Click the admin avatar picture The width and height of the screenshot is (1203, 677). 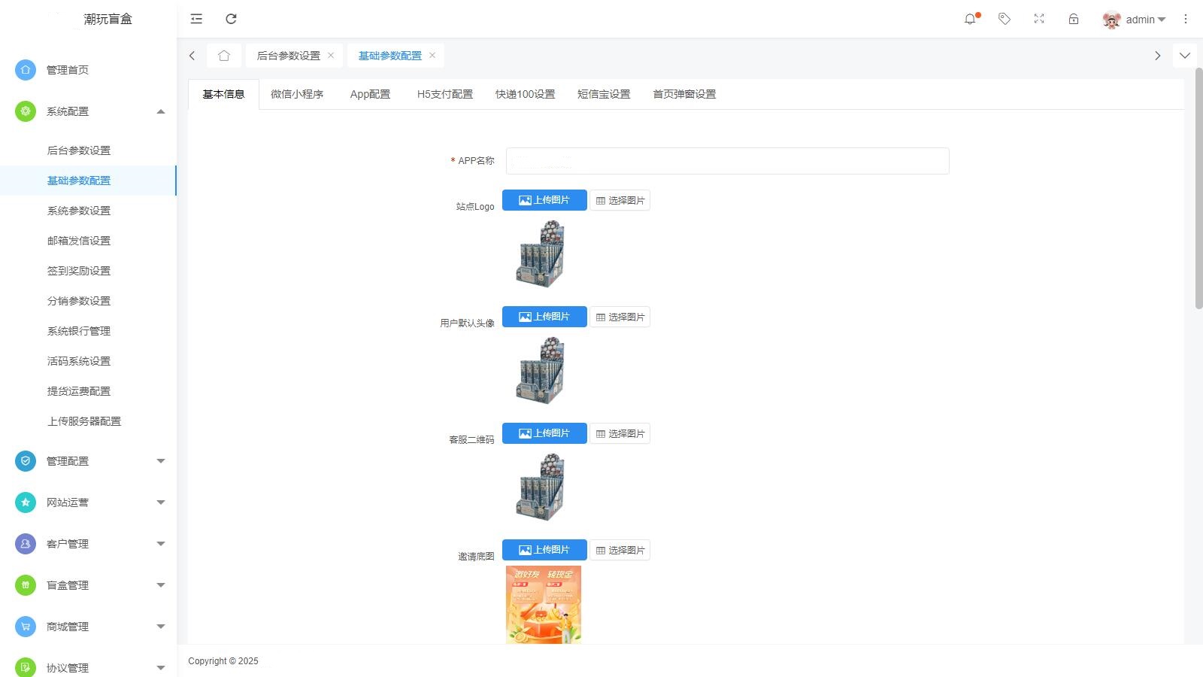(x=1111, y=20)
